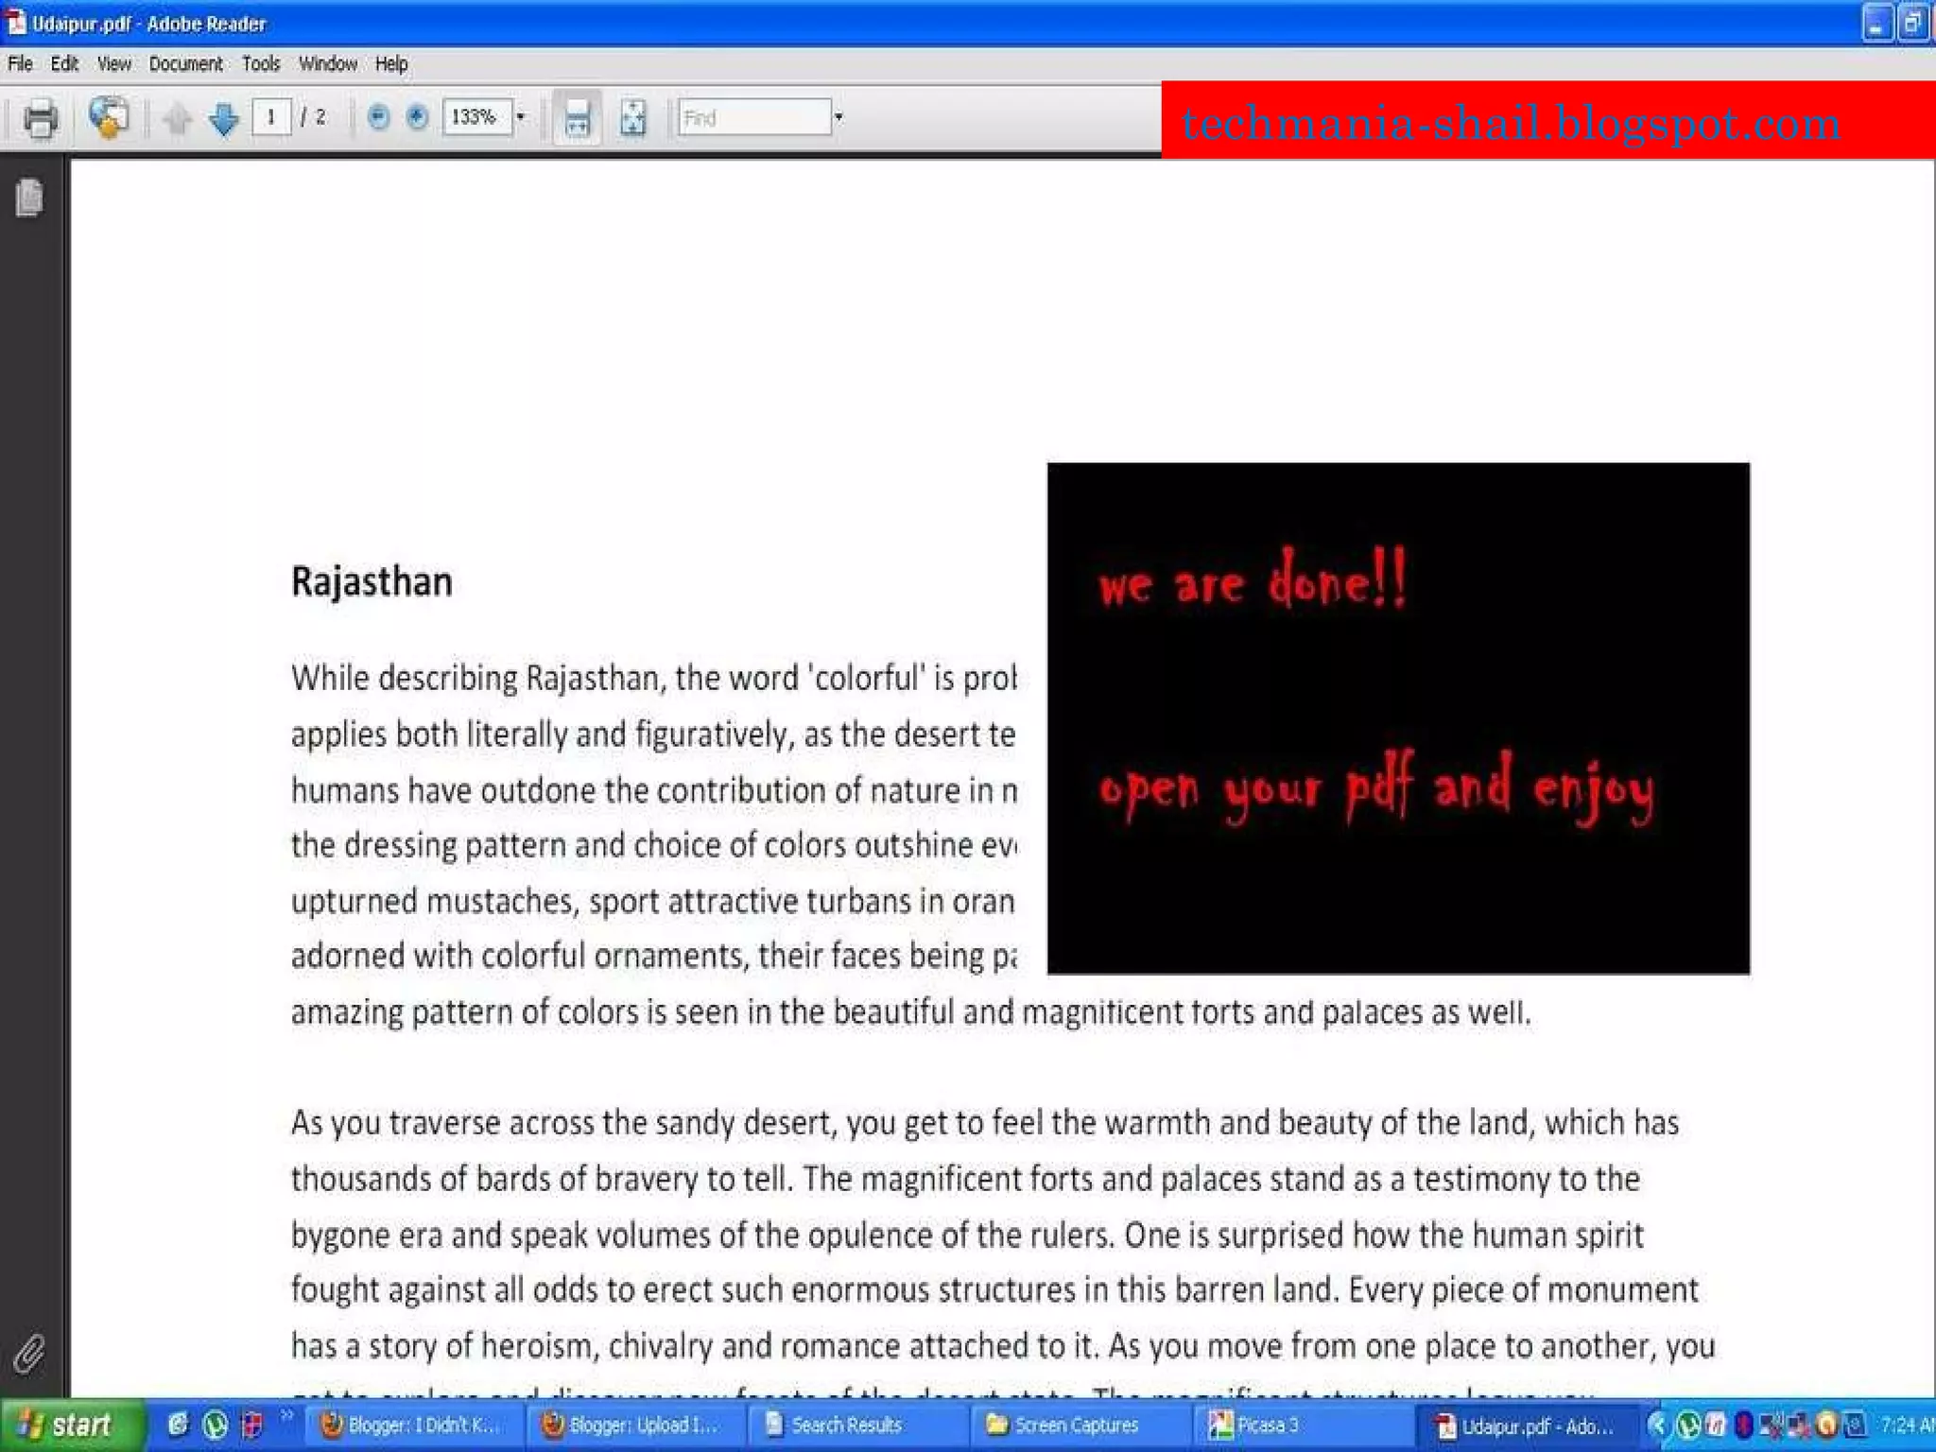Expand the 133% zoom level dropdown

(520, 117)
